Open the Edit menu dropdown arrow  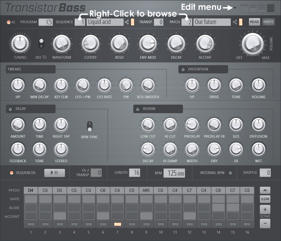click(x=235, y=8)
